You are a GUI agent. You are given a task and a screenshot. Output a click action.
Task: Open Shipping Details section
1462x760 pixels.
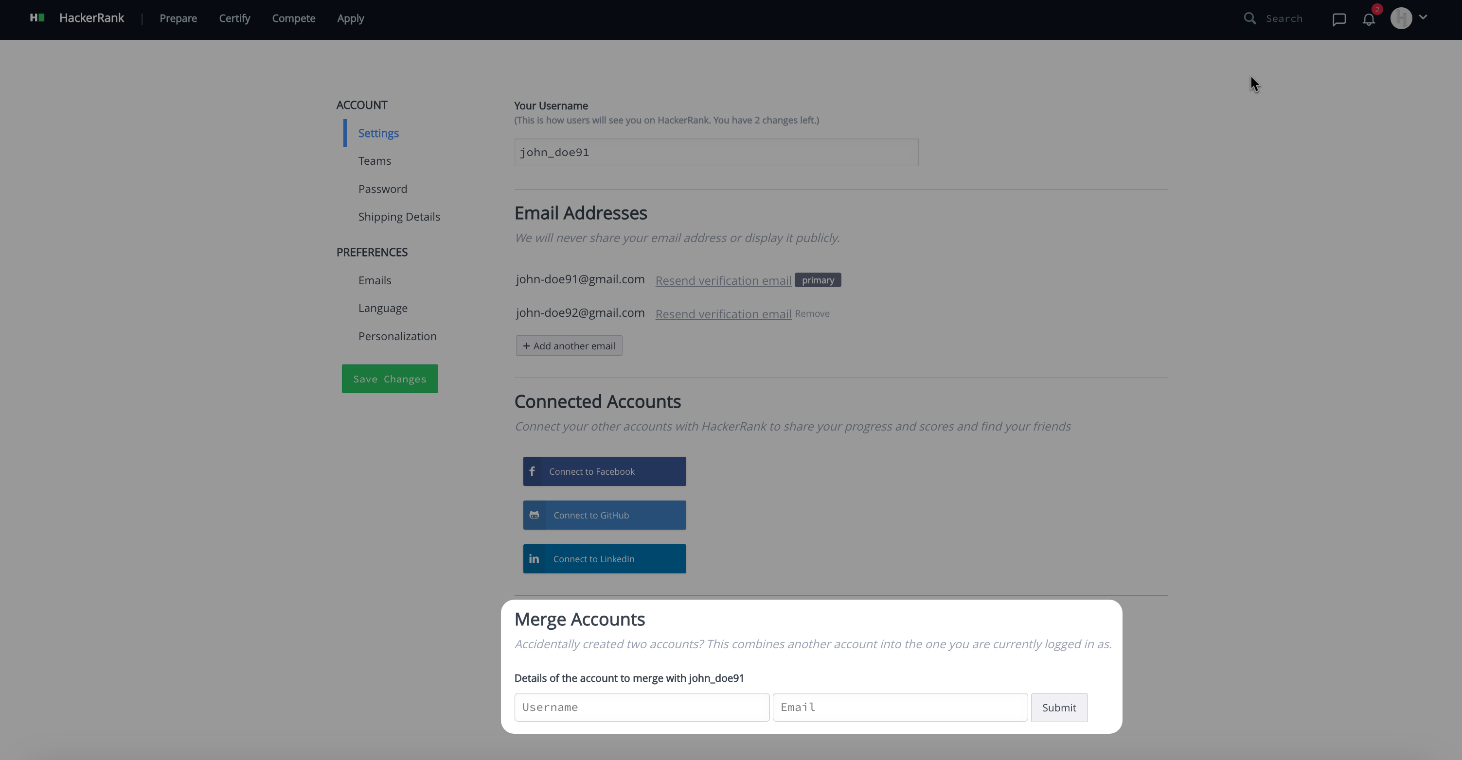pyautogui.click(x=399, y=217)
